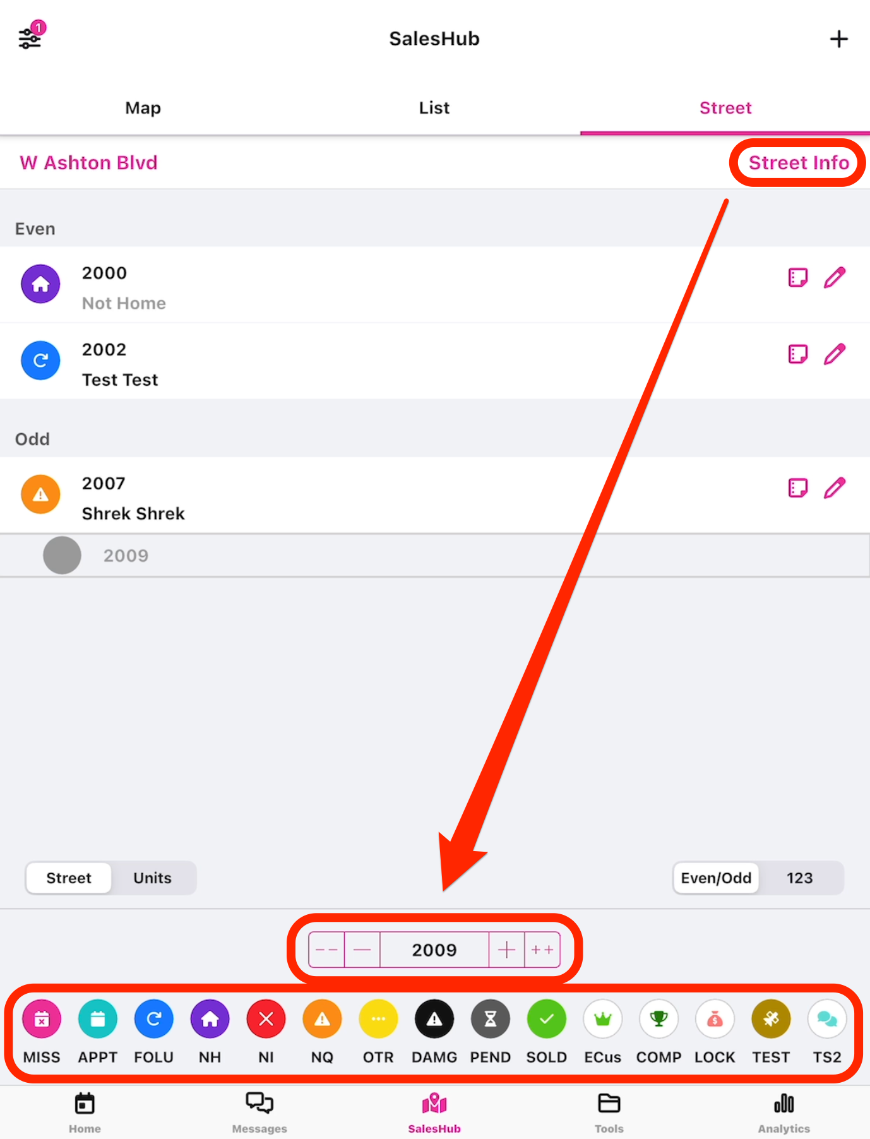
Task: Set the LOCK status
Action: (x=715, y=1019)
